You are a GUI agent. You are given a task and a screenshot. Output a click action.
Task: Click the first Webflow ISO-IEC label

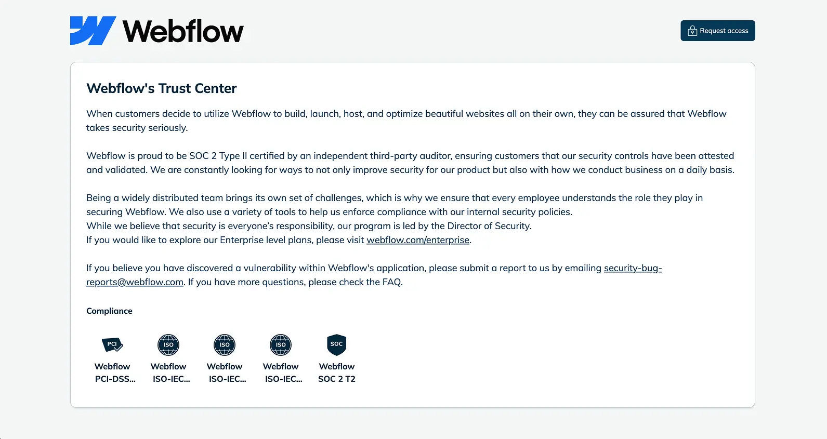171,373
